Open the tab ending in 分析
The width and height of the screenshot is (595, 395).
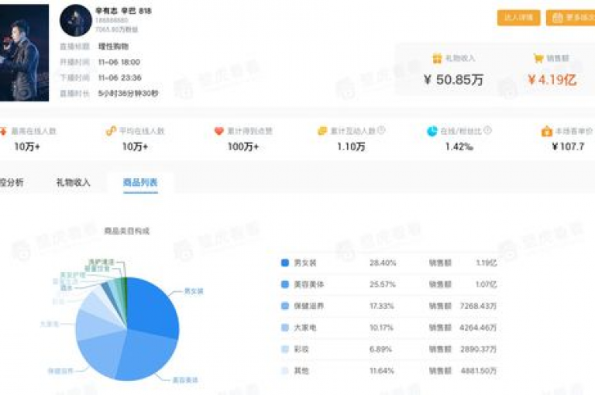click(12, 183)
